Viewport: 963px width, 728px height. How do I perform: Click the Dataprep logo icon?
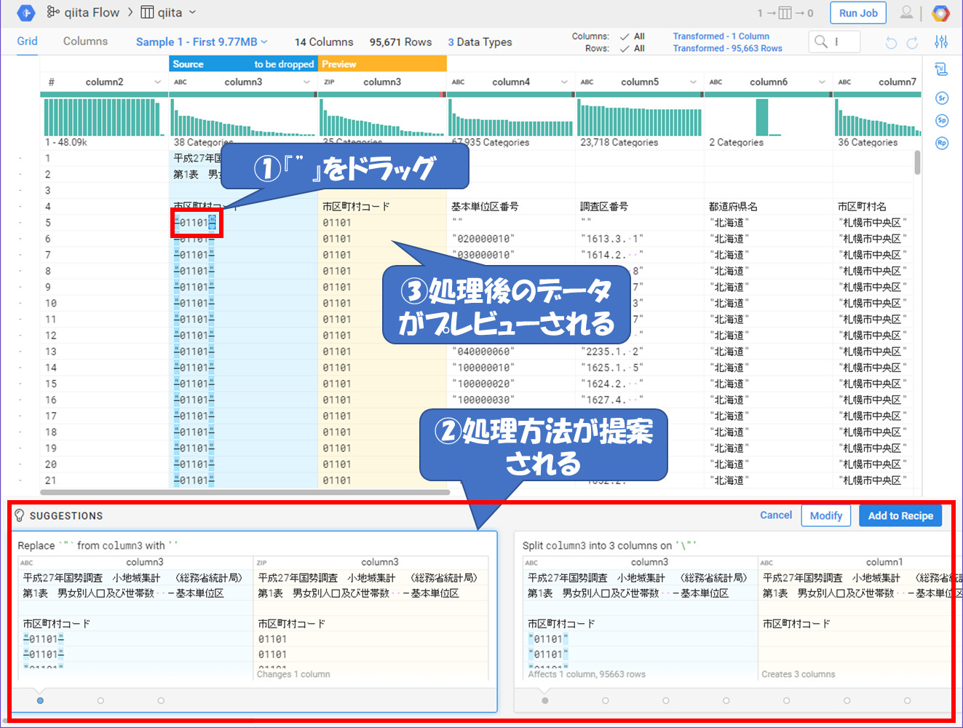coord(25,13)
